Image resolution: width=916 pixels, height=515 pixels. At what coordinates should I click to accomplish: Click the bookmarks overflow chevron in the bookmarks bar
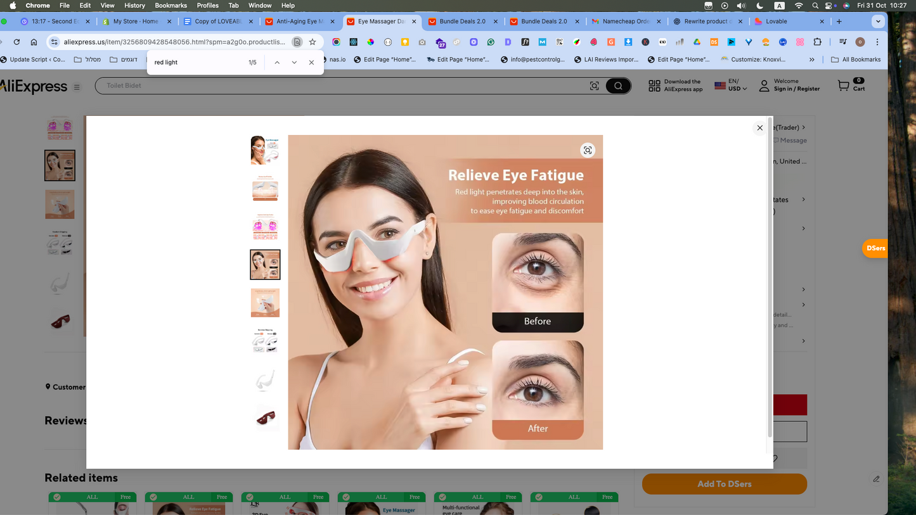[812, 59]
